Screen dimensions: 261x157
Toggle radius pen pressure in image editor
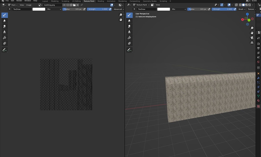pyautogui.click(x=84, y=9)
